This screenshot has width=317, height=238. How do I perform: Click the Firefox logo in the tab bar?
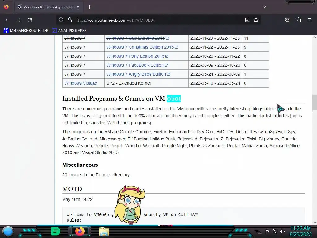click(x=6, y=7)
